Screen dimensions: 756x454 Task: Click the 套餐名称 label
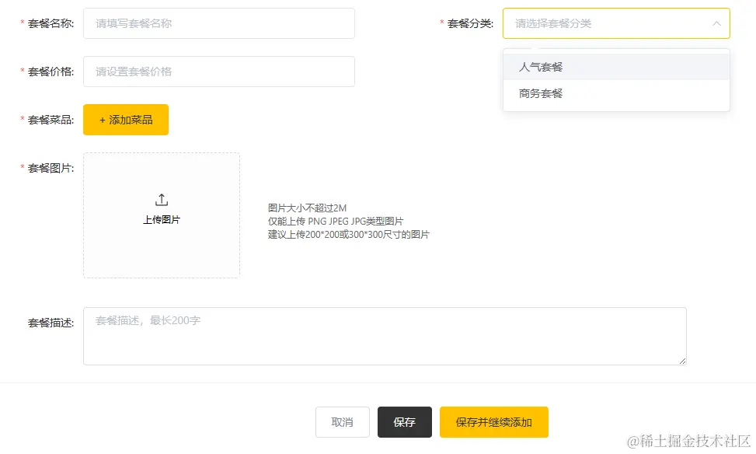pos(51,23)
